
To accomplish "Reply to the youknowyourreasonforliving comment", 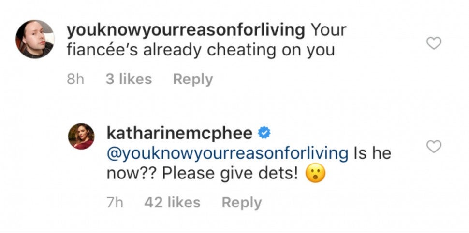I will 192,79.
